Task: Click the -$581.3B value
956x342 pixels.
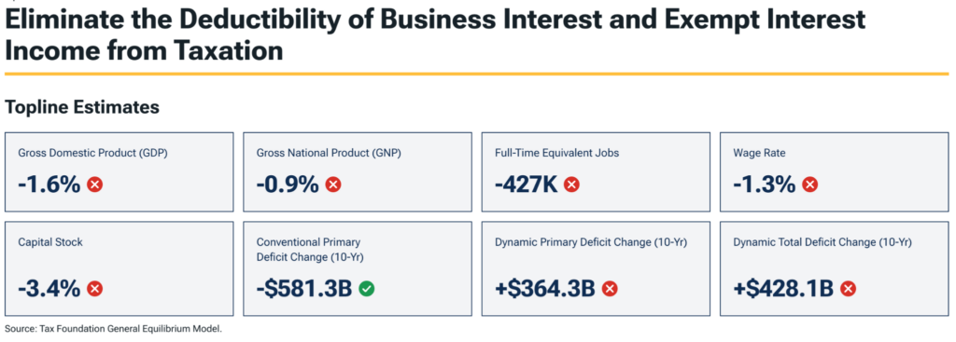Action: pyautogui.click(x=304, y=289)
